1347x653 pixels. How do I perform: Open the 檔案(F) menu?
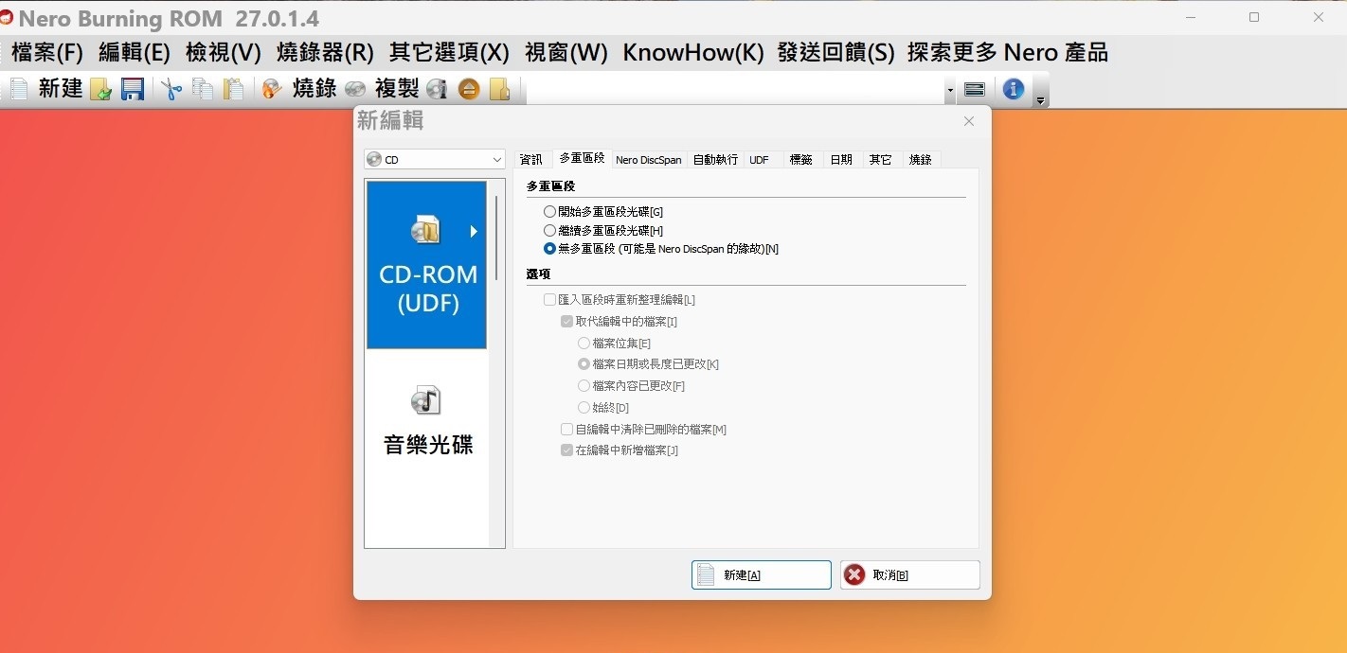pos(47,53)
